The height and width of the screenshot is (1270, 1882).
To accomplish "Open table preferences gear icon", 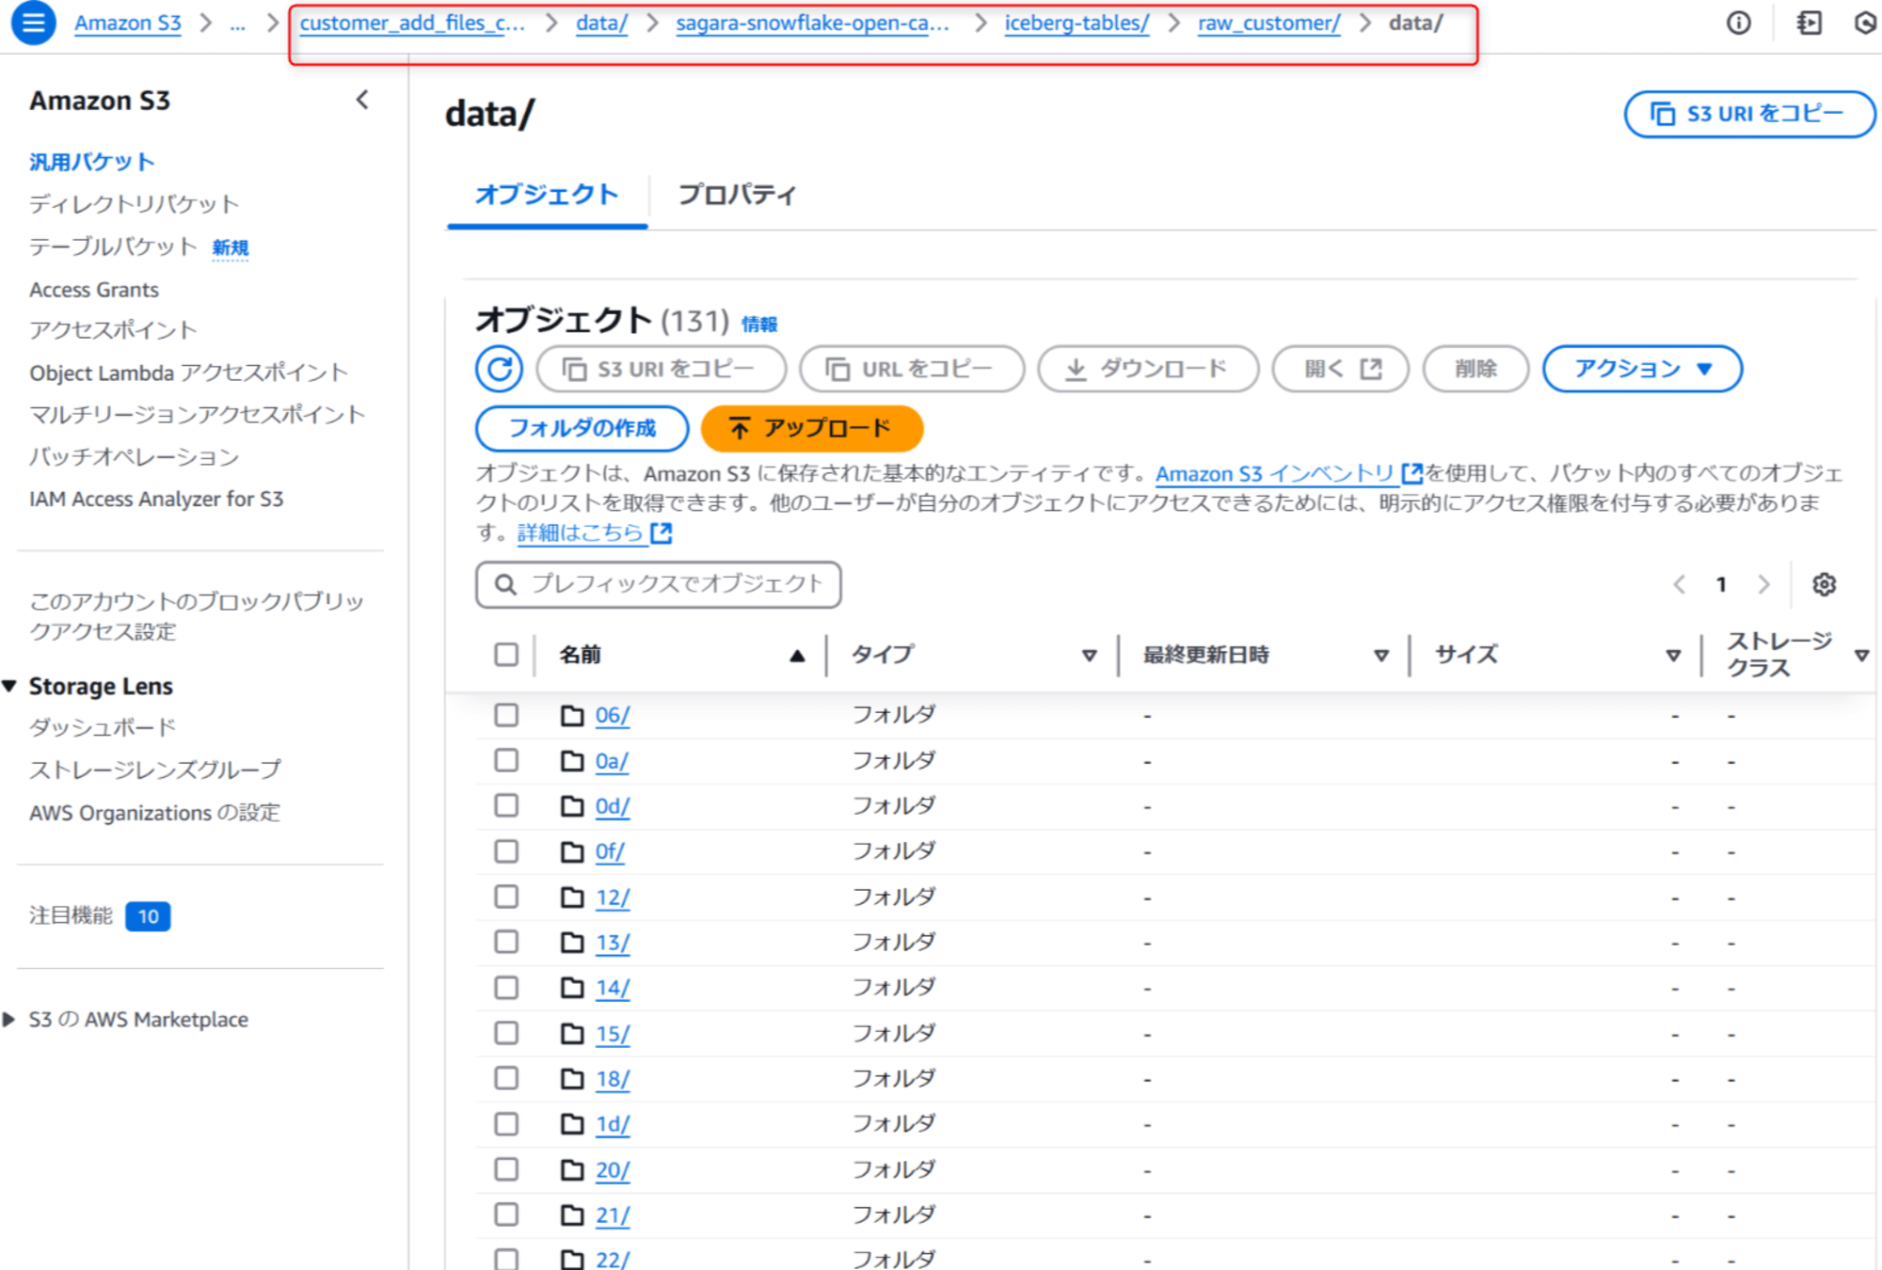I will point(1824,584).
